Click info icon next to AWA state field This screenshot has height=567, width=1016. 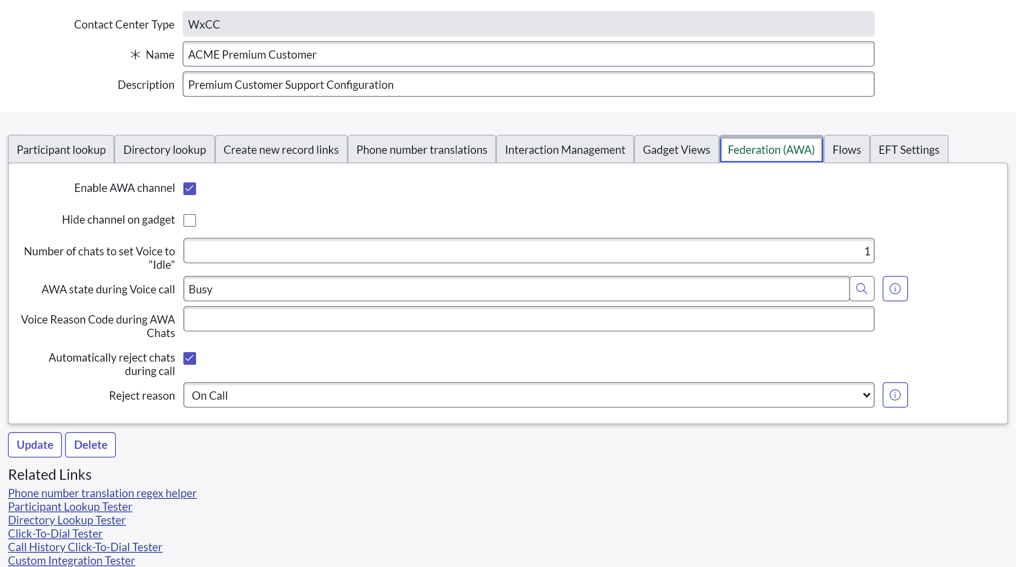pos(895,289)
